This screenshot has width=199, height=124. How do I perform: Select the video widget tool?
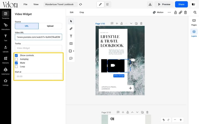(x=71, y=44)
